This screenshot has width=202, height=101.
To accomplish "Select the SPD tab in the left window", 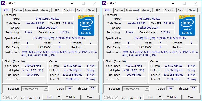I will [x=57, y=10].
